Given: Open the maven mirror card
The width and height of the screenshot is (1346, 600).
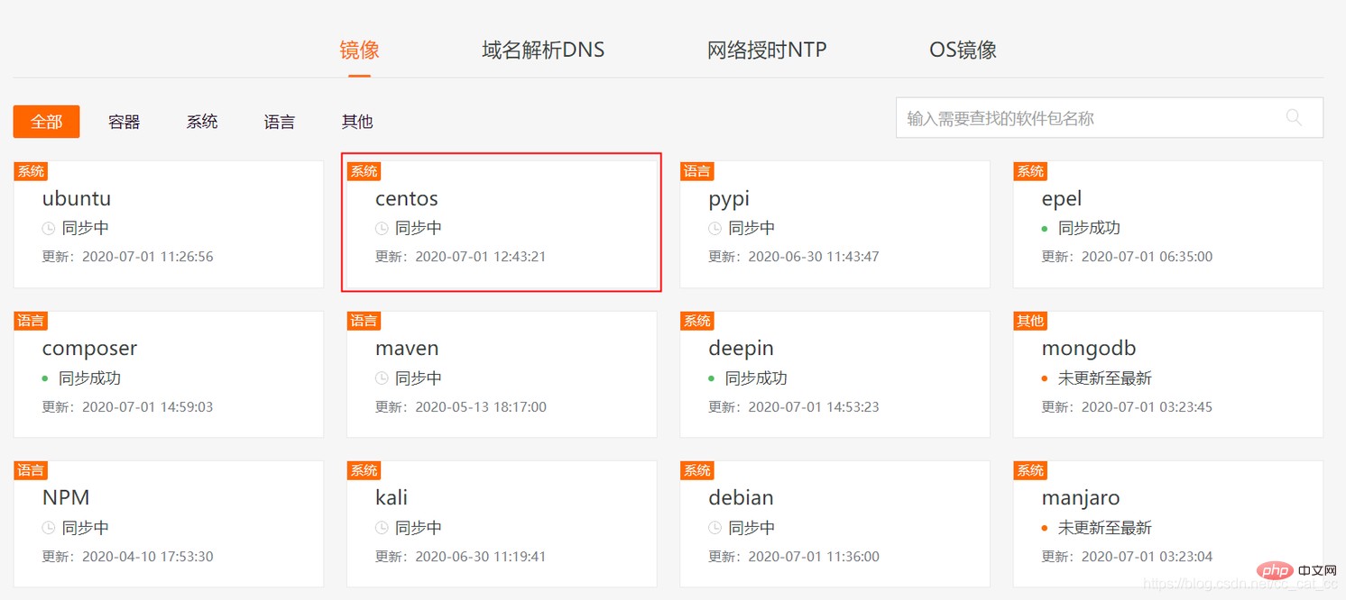Looking at the screenshot, I should click(x=502, y=375).
